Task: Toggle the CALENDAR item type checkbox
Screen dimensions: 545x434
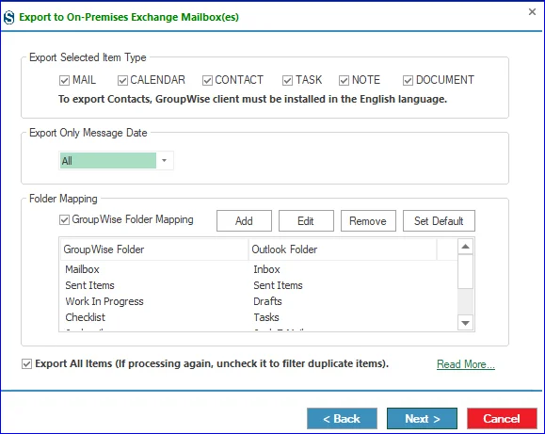Action: point(122,80)
